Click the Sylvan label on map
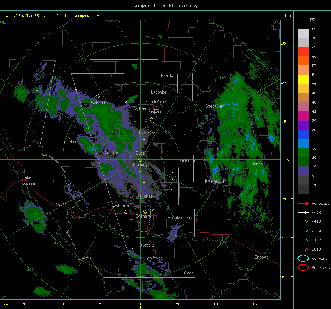The height and width of the screenshot is (309, 331). point(140,108)
